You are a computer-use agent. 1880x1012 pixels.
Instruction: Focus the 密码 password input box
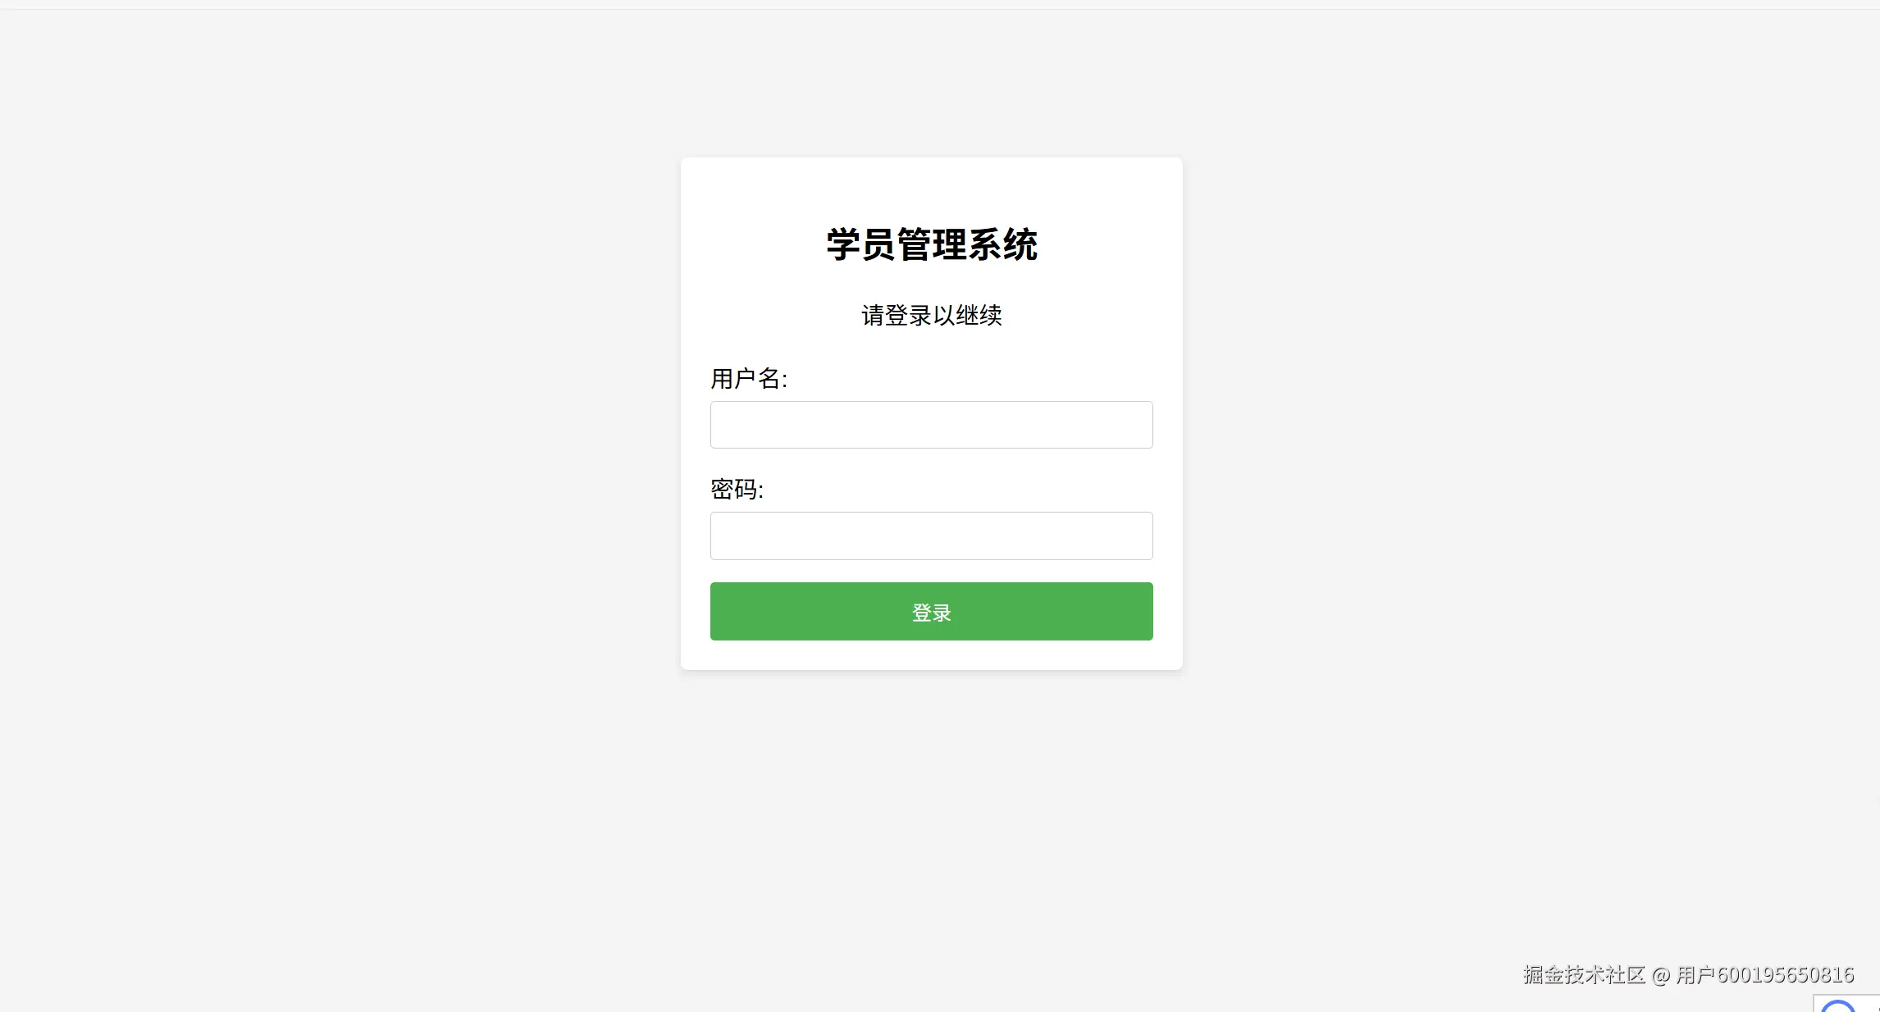tap(931, 536)
